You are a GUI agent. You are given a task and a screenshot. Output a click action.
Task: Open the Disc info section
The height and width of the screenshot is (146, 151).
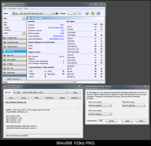[15, 55]
